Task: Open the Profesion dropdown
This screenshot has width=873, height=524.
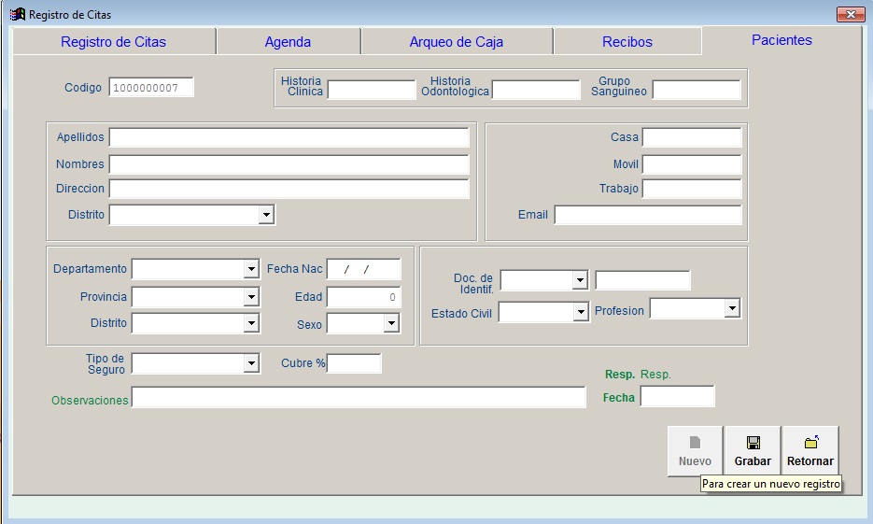Action: pyautogui.click(x=732, y=308)
